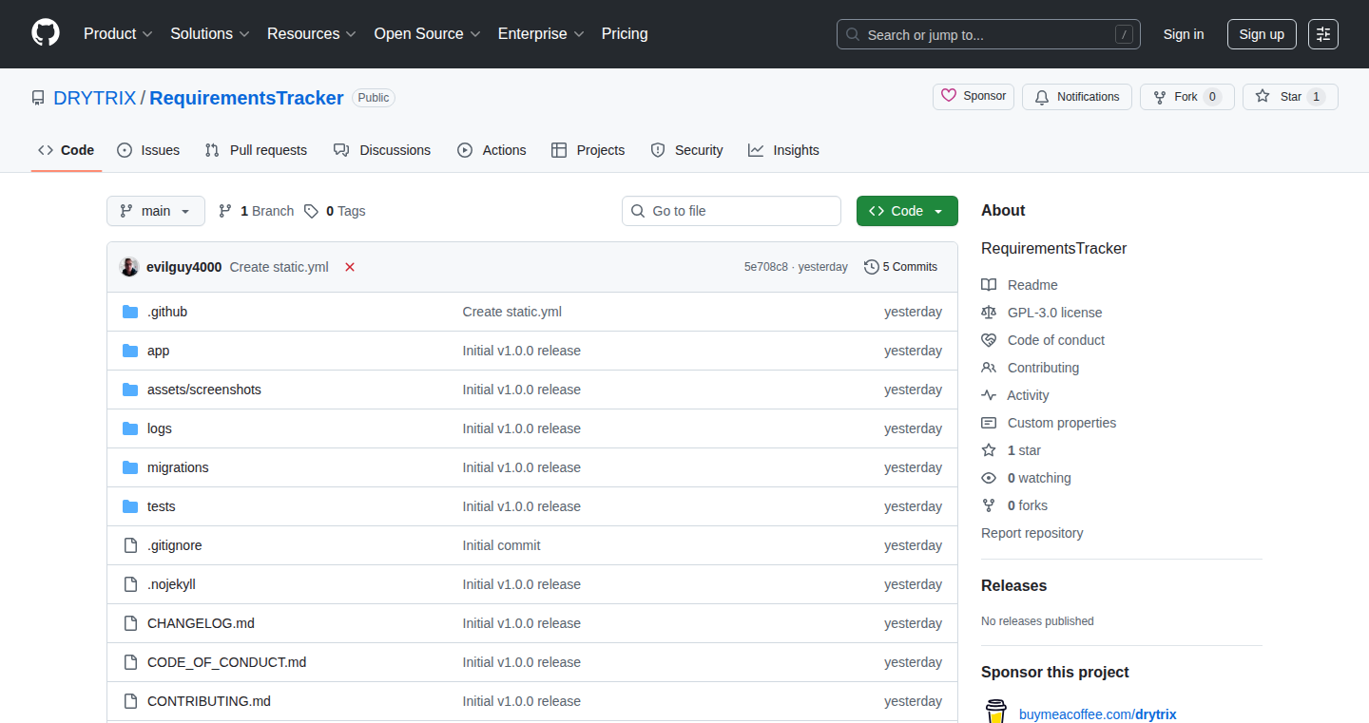Image resolution: width=1369 pixels, height=723 pixels.
Task: Click the Contributing people icon
Action: pyautogui.click(x=989, y=368)
